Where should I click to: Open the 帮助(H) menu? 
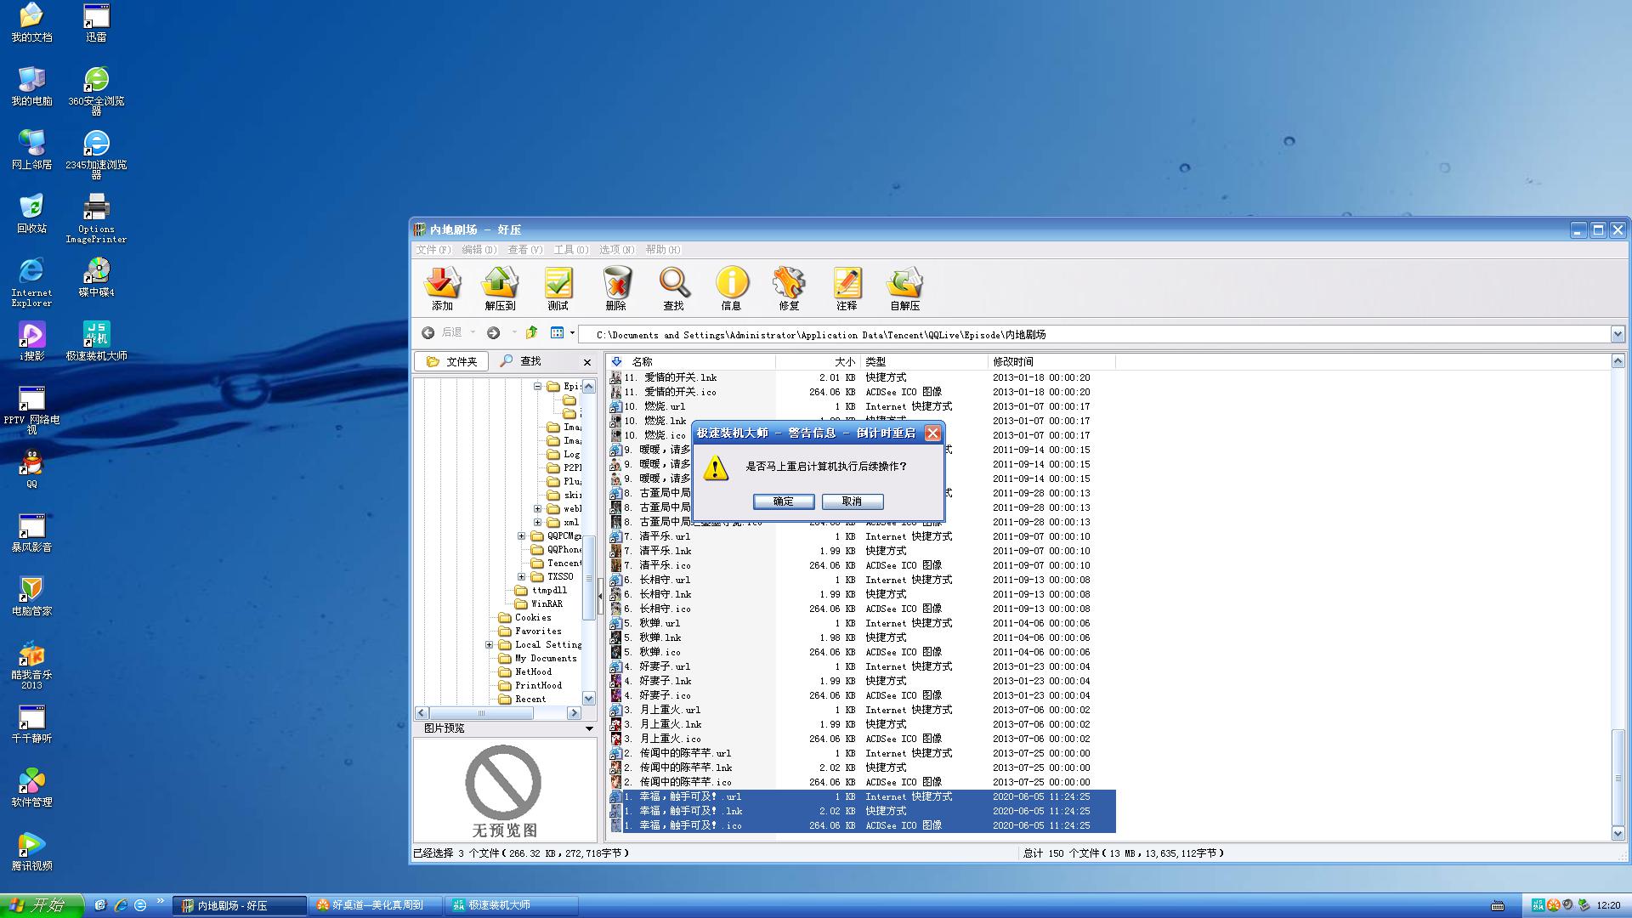coord(663,250)
